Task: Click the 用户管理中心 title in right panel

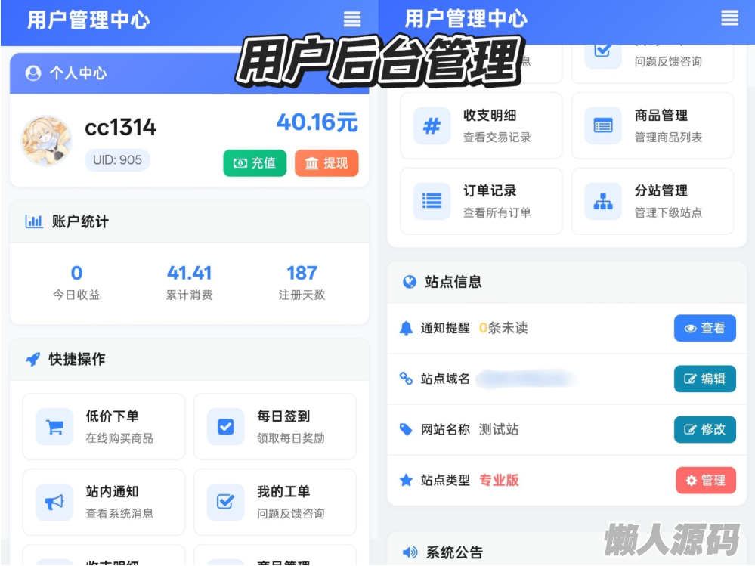Action: click(466, 19)
